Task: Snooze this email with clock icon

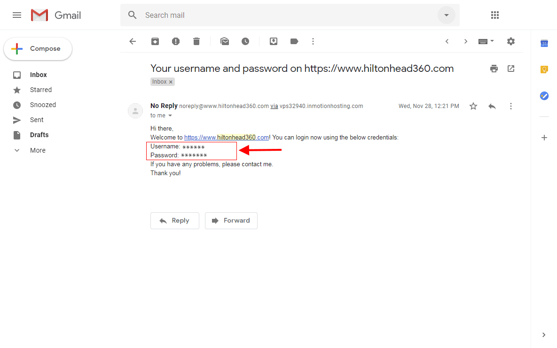Action: [245, 41]
